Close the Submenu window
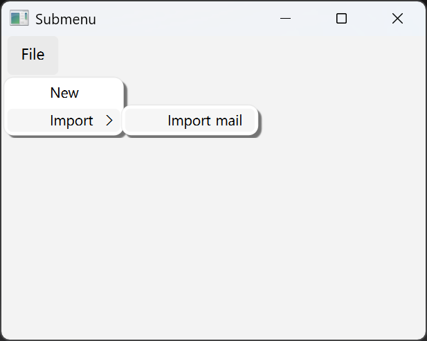This screenshot has height=341, width=427. tap(397, 19)
